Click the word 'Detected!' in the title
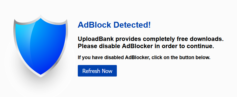The height and width of the screenshot is (97, 237). pos(132,25)
